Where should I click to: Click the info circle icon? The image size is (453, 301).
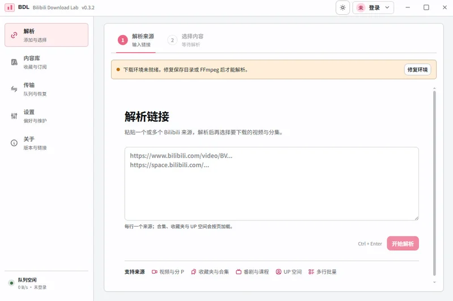[14, 143]
